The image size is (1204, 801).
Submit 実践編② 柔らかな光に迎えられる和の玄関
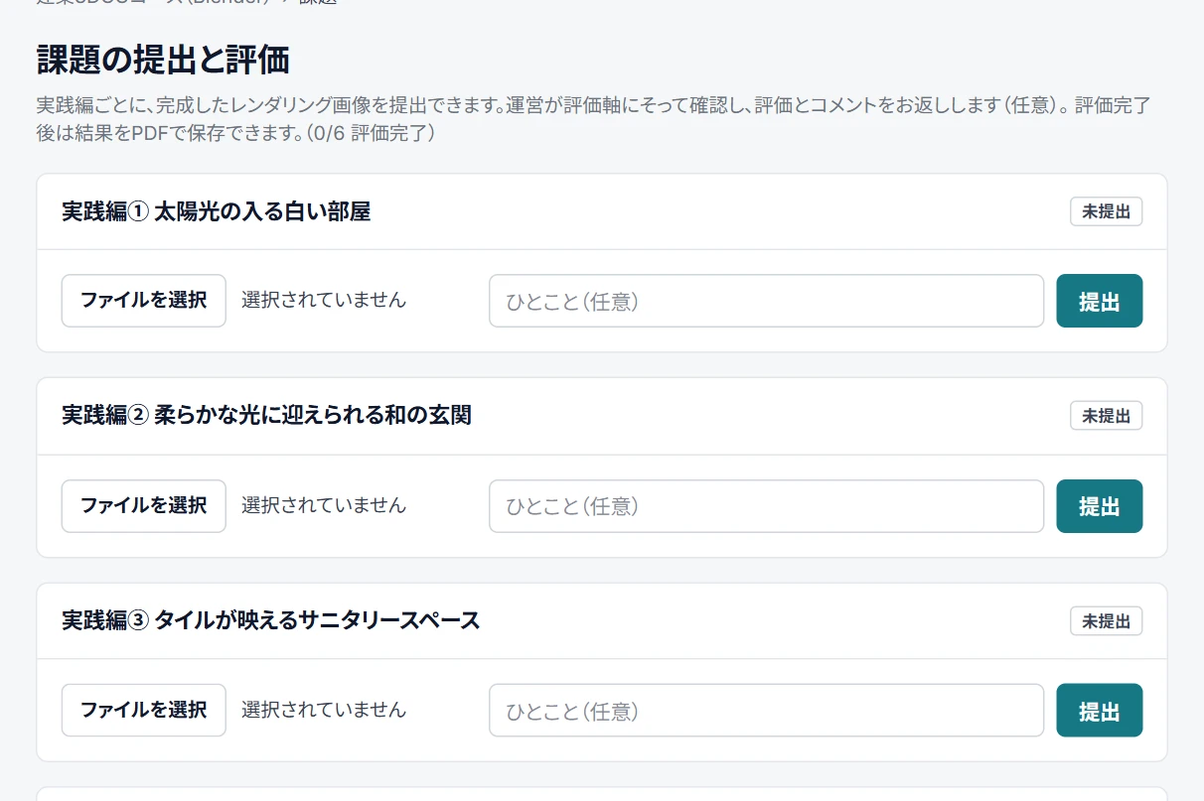pyautogui.click(x=1099, y=506)
